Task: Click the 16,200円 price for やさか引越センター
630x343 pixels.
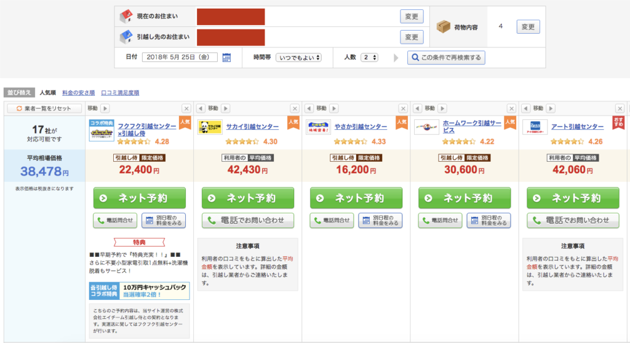Action: (356, 170)
